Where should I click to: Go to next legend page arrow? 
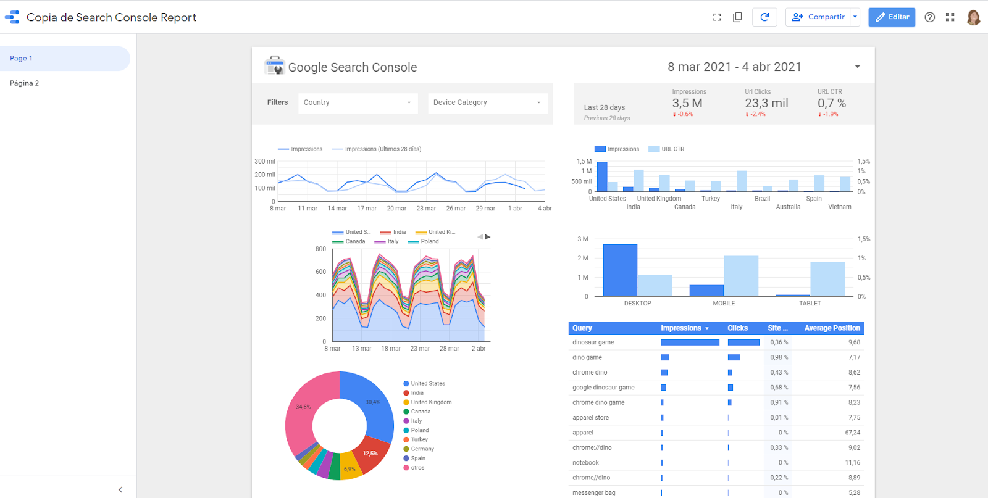[488, 237]
